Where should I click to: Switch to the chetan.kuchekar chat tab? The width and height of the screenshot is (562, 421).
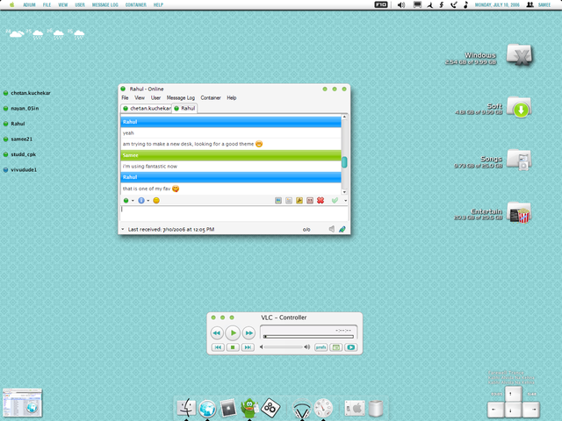(x=146, y=108)
